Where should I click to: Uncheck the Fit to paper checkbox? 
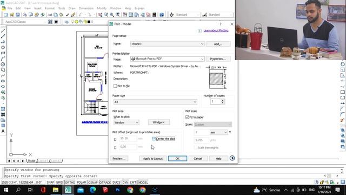coord(188,117)
